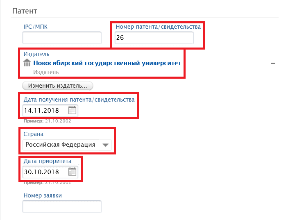
Task: Open calendar for patent receipt date
Action: coord(72,110)
